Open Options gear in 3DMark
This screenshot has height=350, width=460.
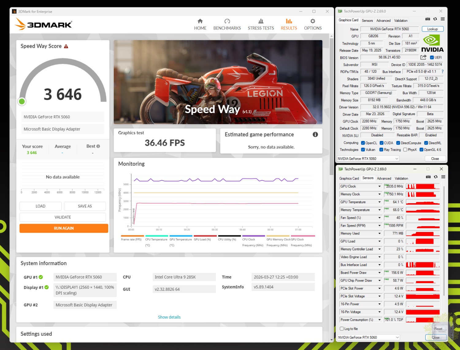click(312, 21)
